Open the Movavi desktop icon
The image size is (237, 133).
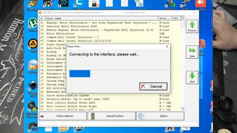coord(63,5)
